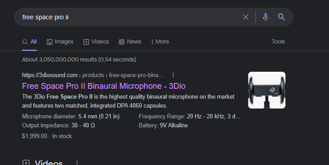This screenshot has height=165, width=329.
Task: Select the 'Frequency Range: 20 Hz - 20 kHz' text
Action: coord(190,117)
